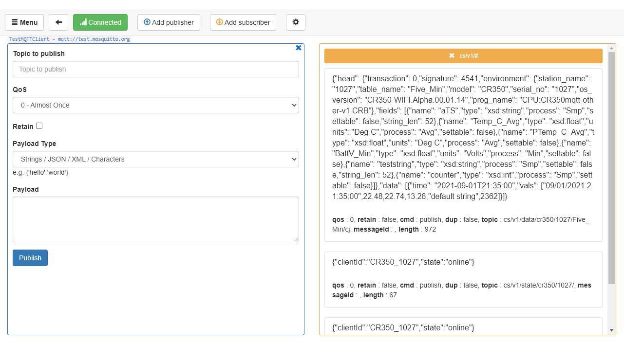The image size is (624, 343).
Task: Click the orange cs/v1/# topic header bar
Action: pos(511,56)
